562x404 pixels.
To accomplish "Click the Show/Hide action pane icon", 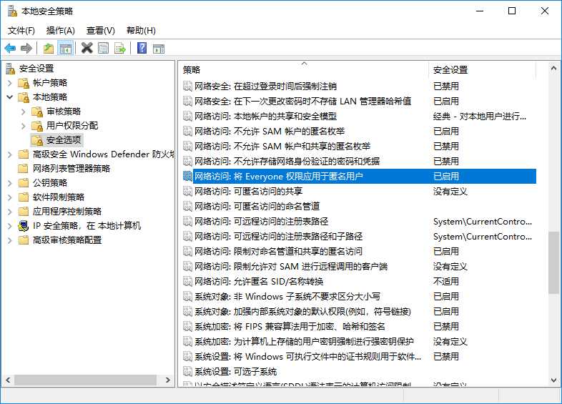I will pos(159,48).
